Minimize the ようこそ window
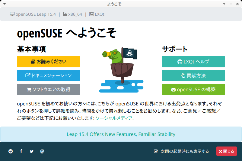This screenshot has width=242, height=161. (x=231, y=4)
